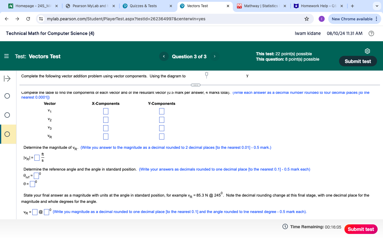Click the help question-mark icon
383x239 pixels.
[371, 33]
